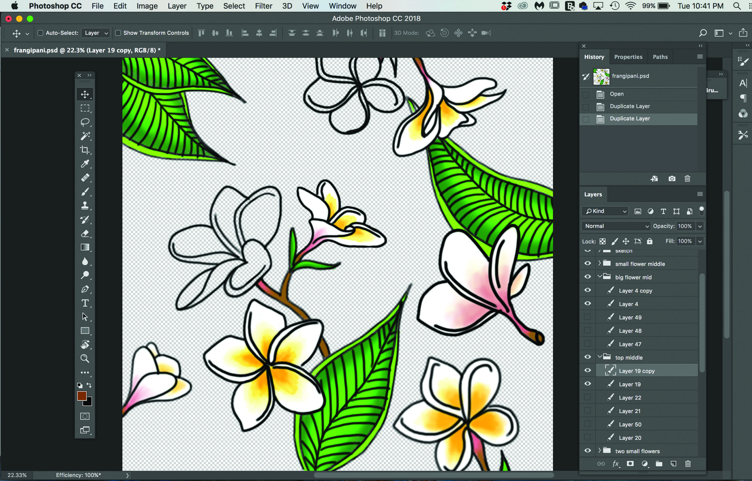Select the Magic Wand tool
This screenshot has height=481, width=752.
pyautogui.click(x=85, y=136)
